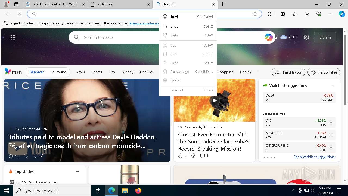Switch to Direct File Download Full Setup tab
Viewport: 348px width, 196px height.
(x=55, y=4)
